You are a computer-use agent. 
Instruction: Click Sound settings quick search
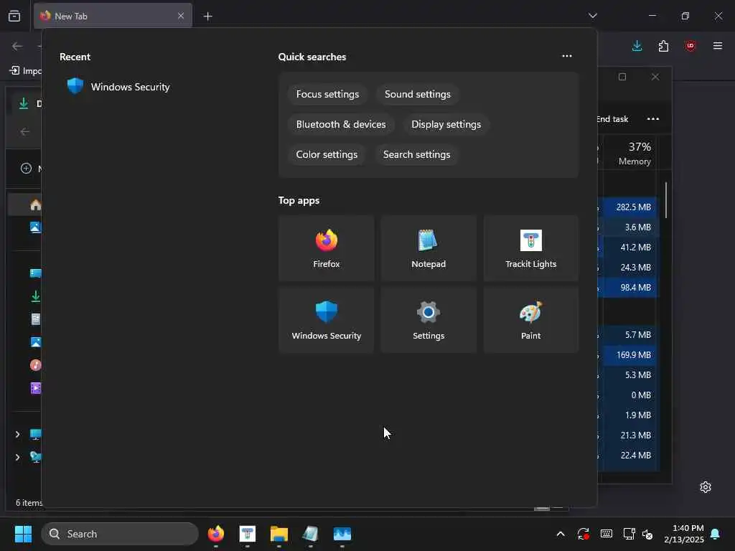(x=417, y=94)
